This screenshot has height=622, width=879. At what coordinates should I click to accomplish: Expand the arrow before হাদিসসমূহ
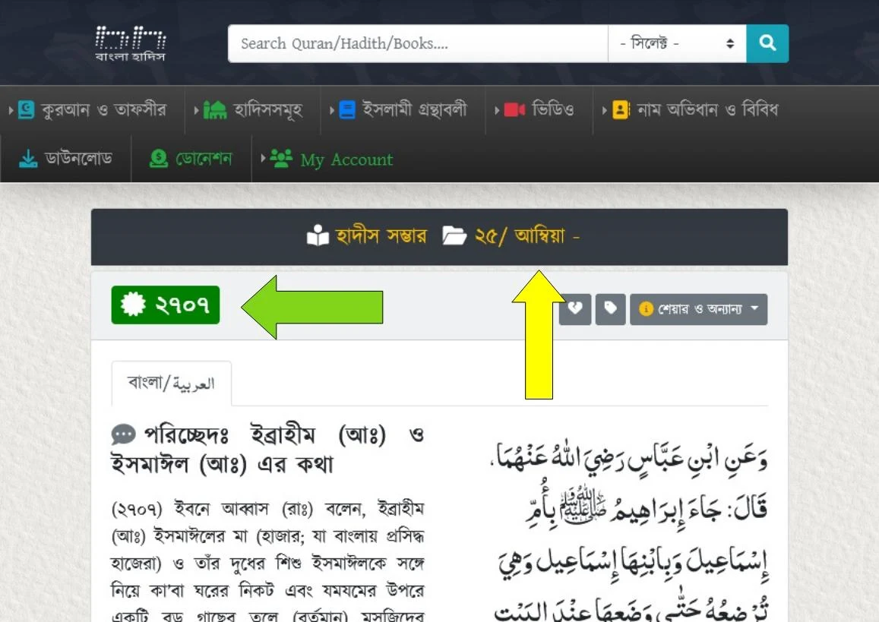click(x=196, y=110)
